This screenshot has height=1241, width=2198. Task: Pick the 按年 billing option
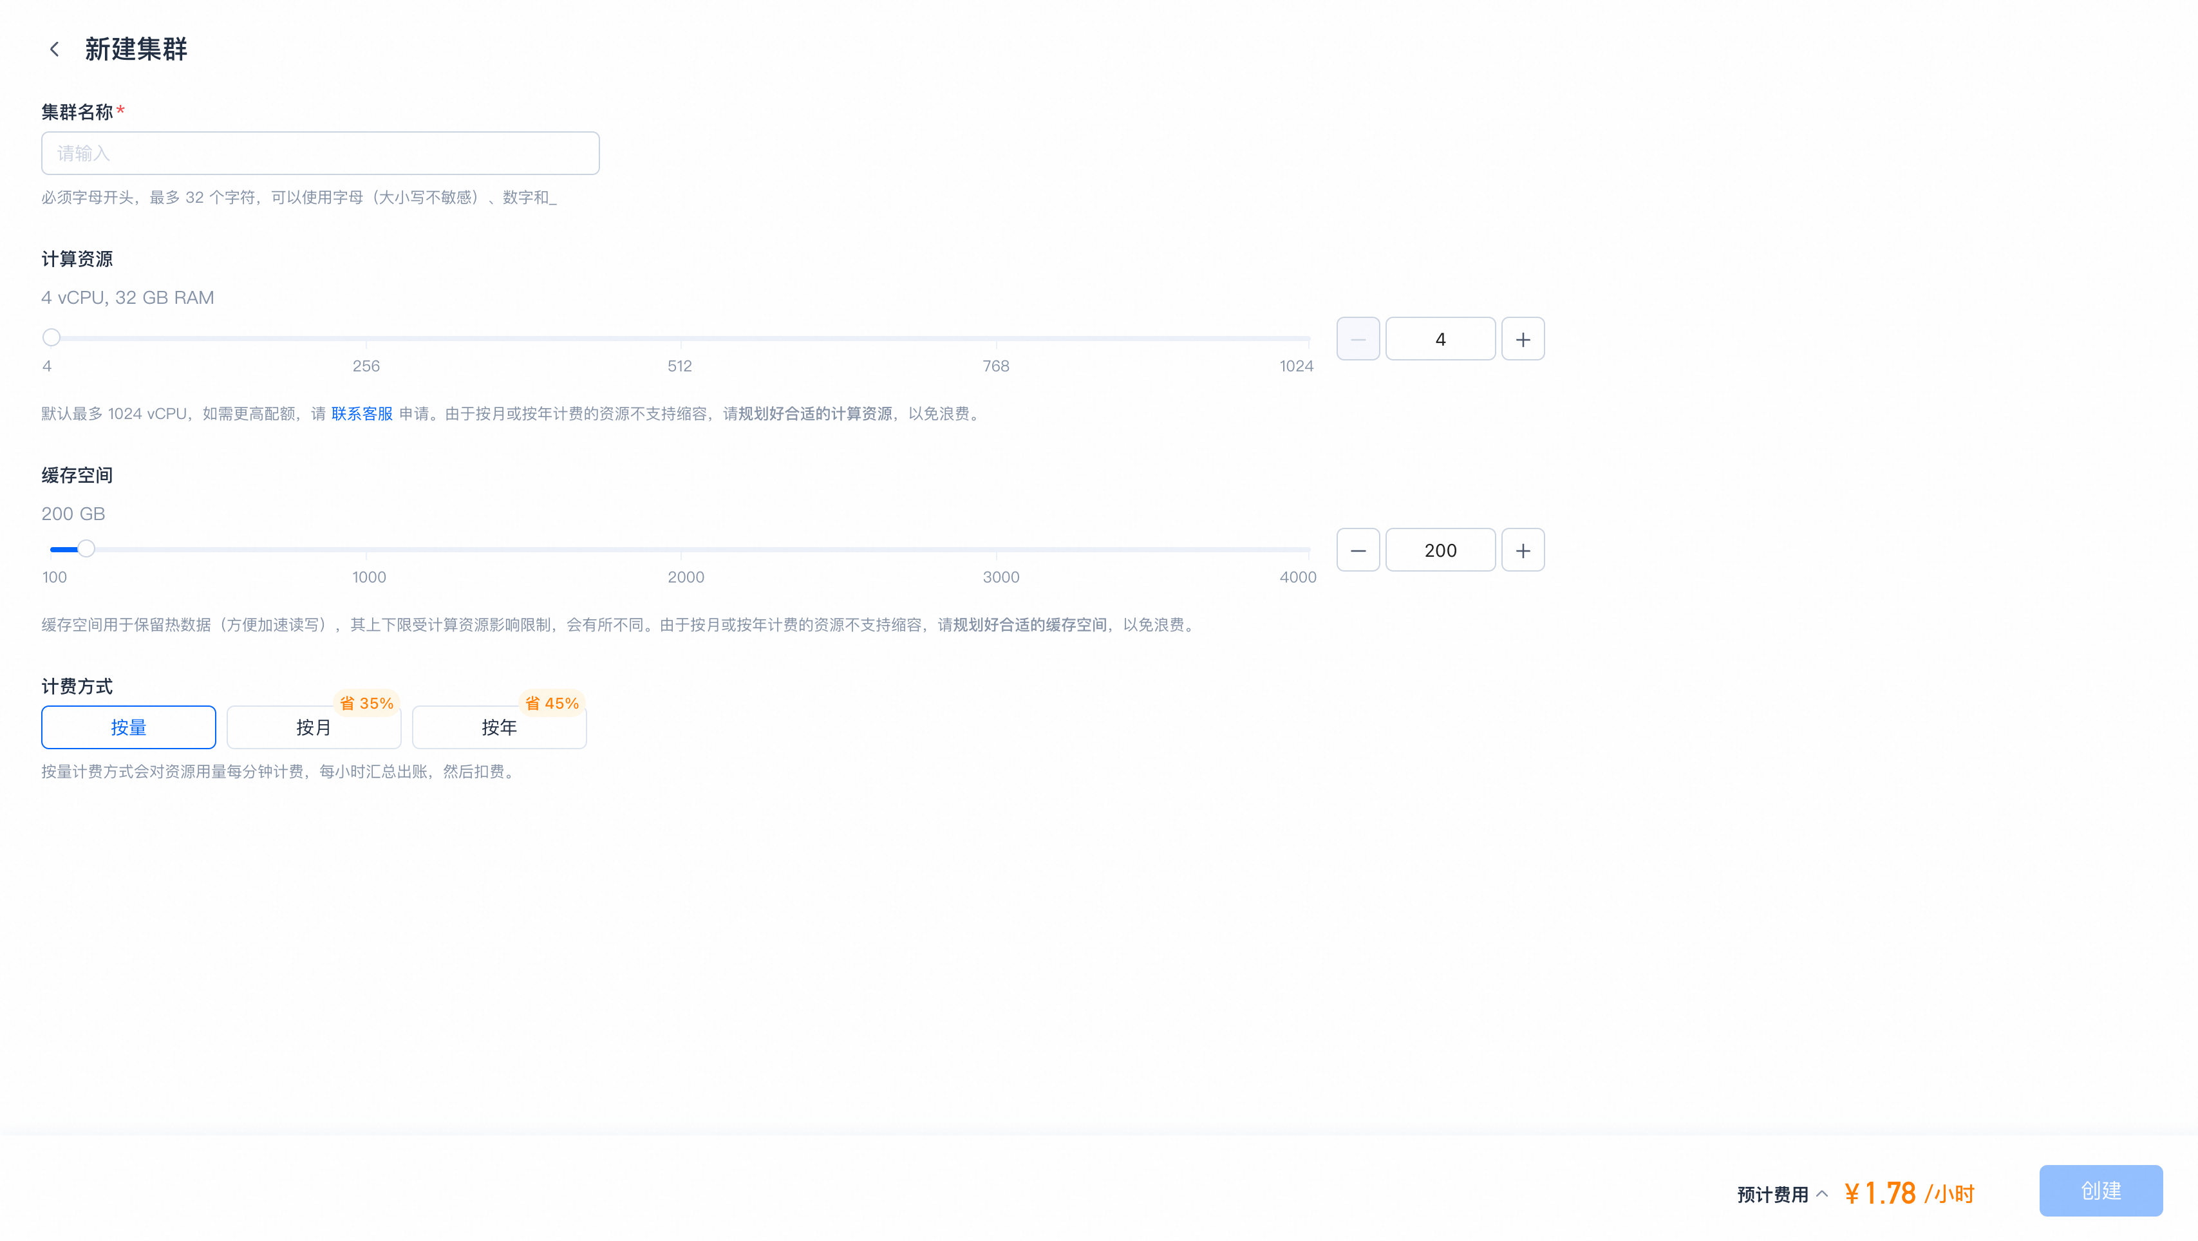click(x=499, y=727)
